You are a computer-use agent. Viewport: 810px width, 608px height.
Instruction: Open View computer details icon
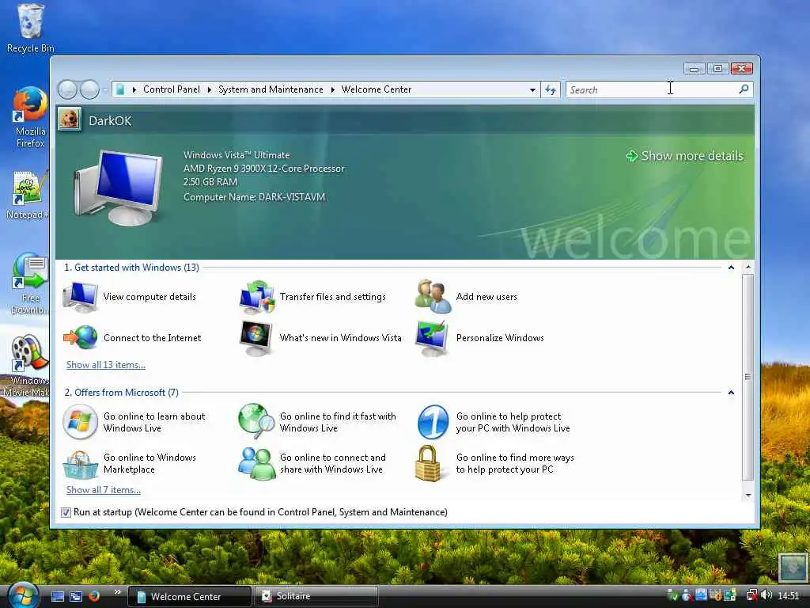[x=80, y=297]
